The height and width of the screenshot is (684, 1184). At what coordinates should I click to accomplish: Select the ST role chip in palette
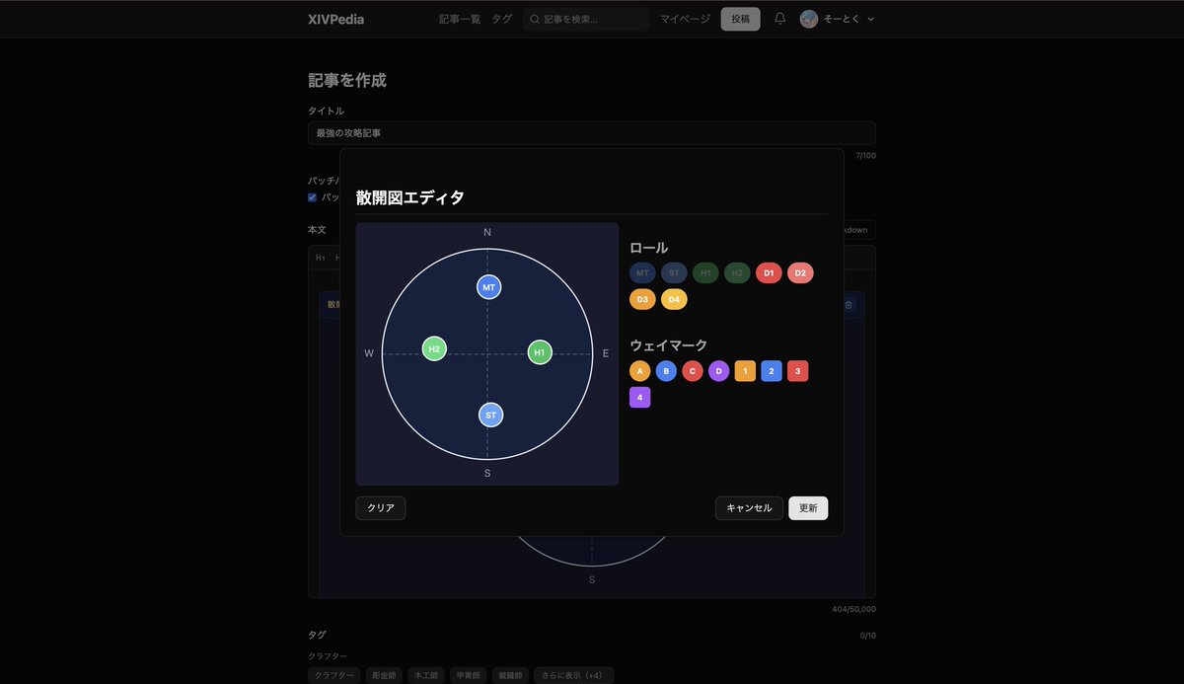tap(674, 272)
